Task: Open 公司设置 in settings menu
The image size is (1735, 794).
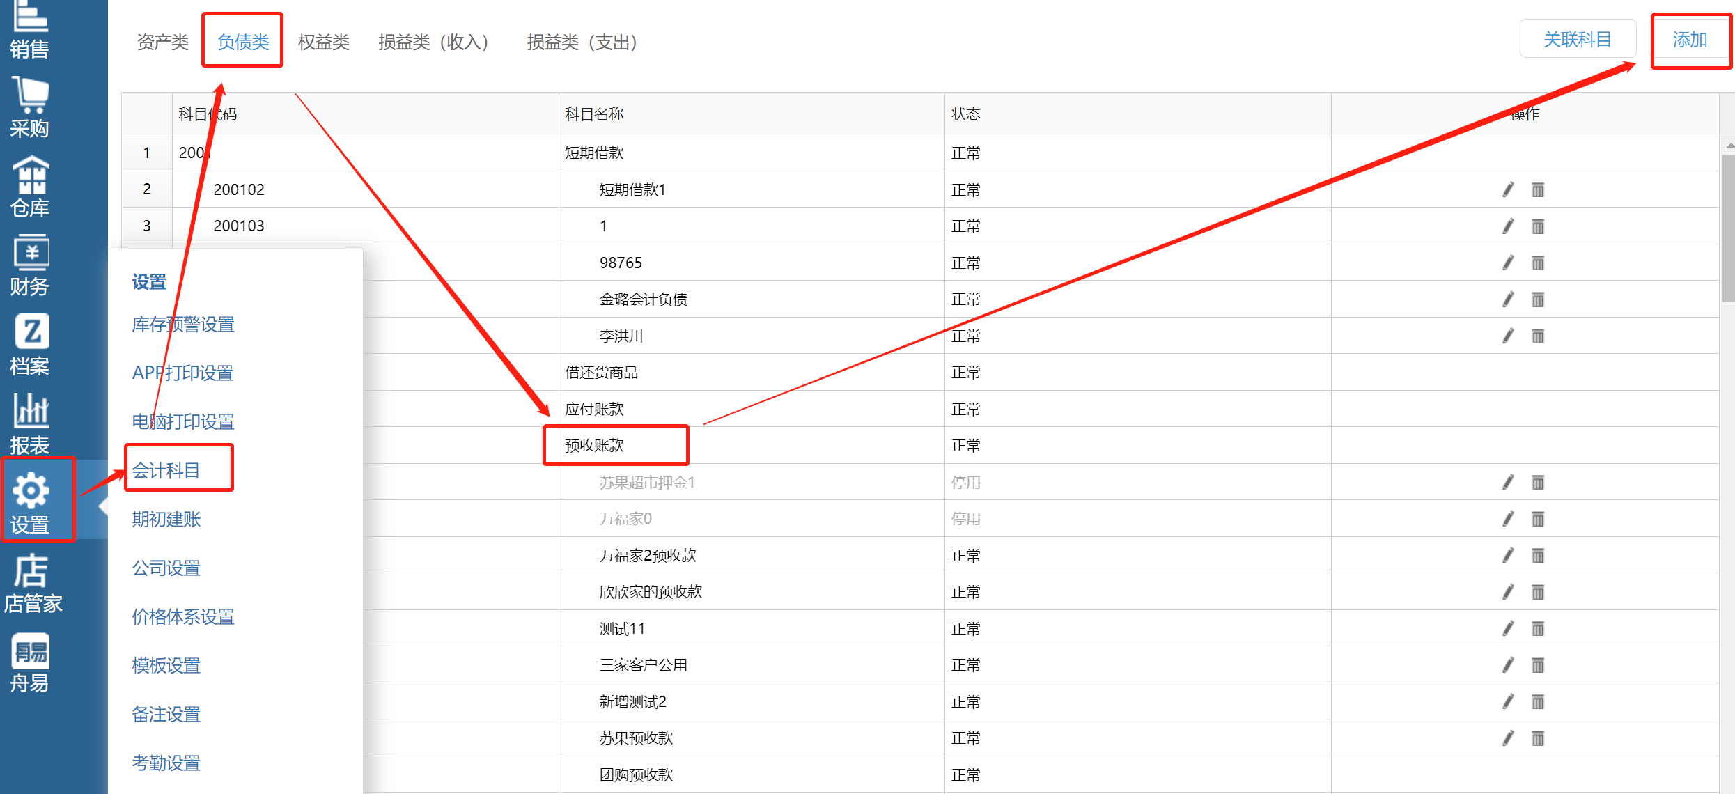Action: (166, 568)
